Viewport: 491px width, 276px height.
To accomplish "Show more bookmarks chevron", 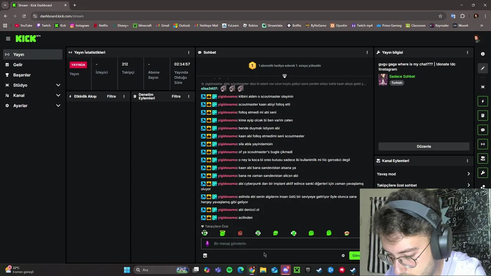I will tap(482, 26).
